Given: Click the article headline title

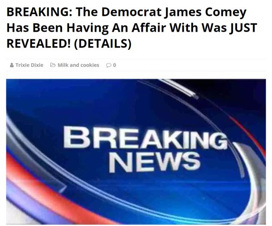Looking at the screenshot, I should tap(131, 28).
